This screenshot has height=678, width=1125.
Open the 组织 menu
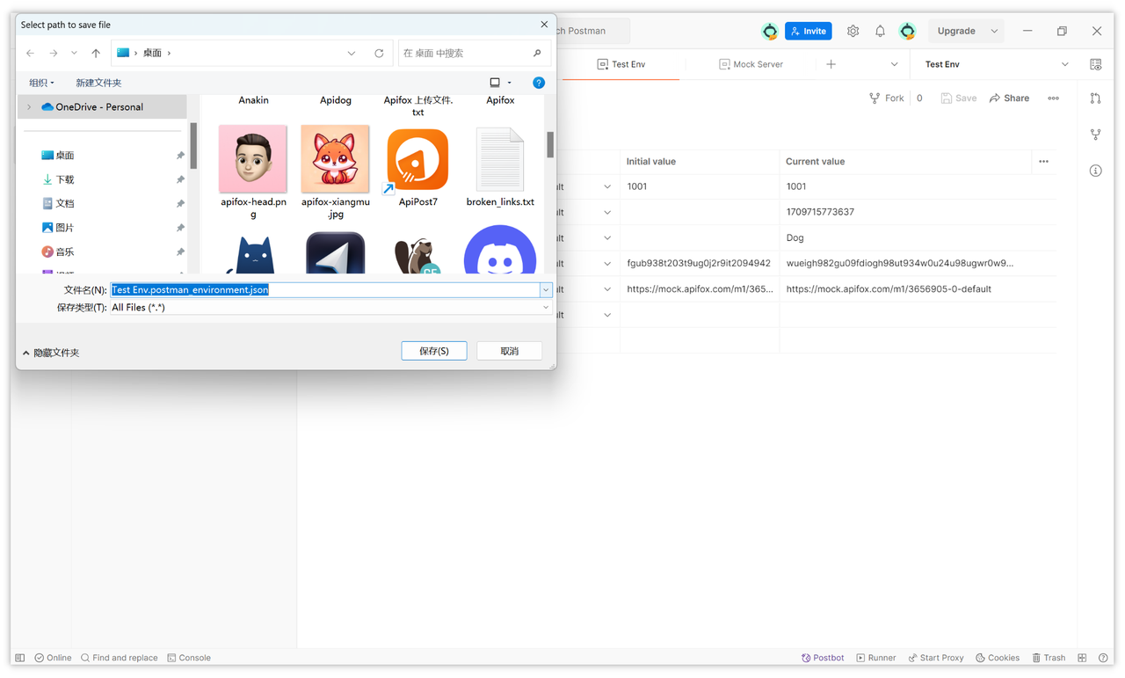point(41,83)
